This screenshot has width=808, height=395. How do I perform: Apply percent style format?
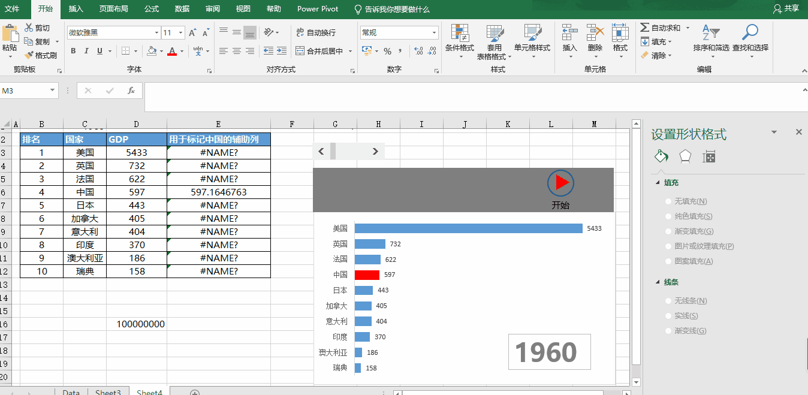(x=387, y=51)
